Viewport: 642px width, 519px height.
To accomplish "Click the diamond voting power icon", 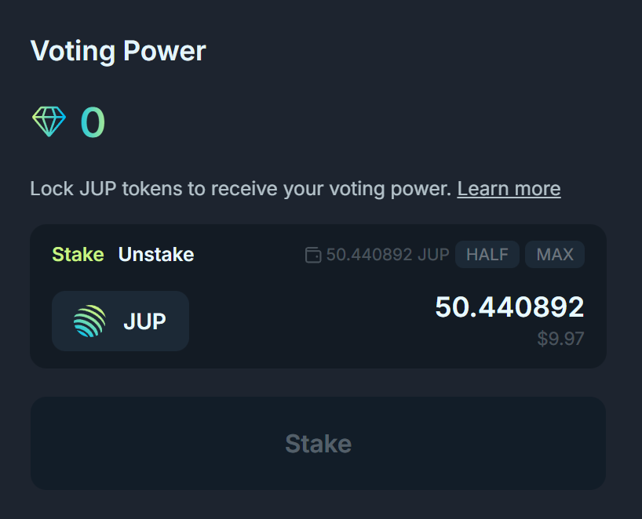I will [x=49, y=122].
